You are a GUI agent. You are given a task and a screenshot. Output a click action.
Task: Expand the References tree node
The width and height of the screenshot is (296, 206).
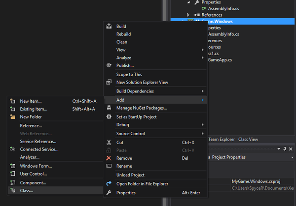pyautogui.click(x=188, y=15)
